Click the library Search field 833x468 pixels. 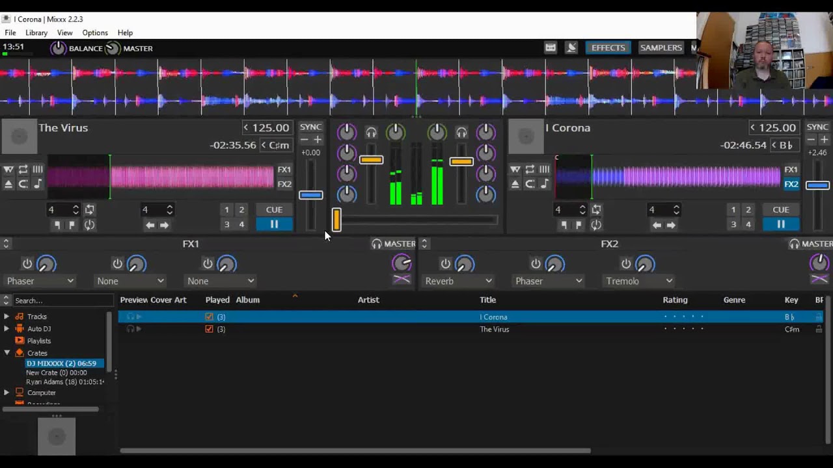62,300
